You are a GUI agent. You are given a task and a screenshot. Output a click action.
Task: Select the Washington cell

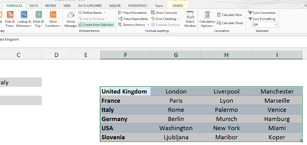[x=176, y=128]
